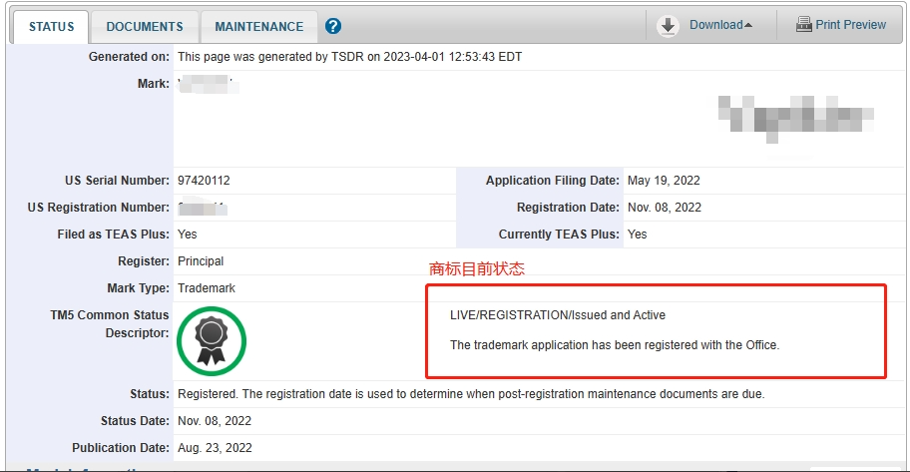This screenshot has width=910, height=472.
Task: Click the blurred mark image thumbnail
Action: click(x=795, y=120)
